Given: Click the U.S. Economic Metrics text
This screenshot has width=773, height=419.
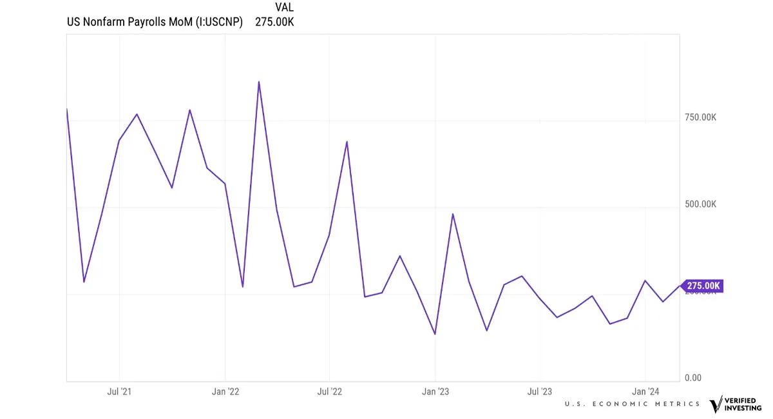Looking at the screenshot, I should [x=632, y=404].
